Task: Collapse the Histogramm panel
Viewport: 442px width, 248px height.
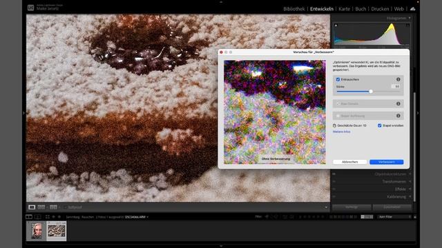Action: point(410,18)
